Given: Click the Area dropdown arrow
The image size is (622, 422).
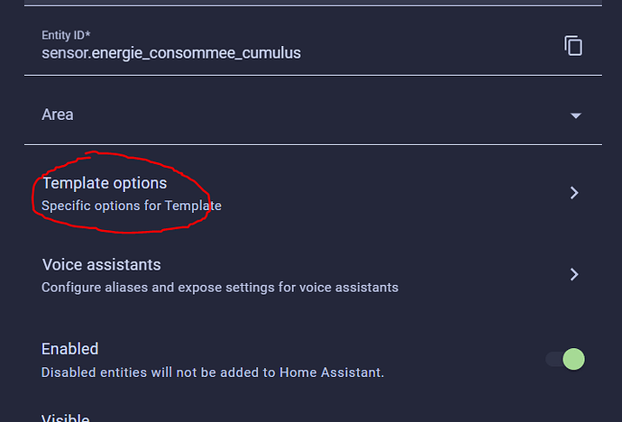Looking at the screenshot, I should pyautogui.click(x=575, y=115).
